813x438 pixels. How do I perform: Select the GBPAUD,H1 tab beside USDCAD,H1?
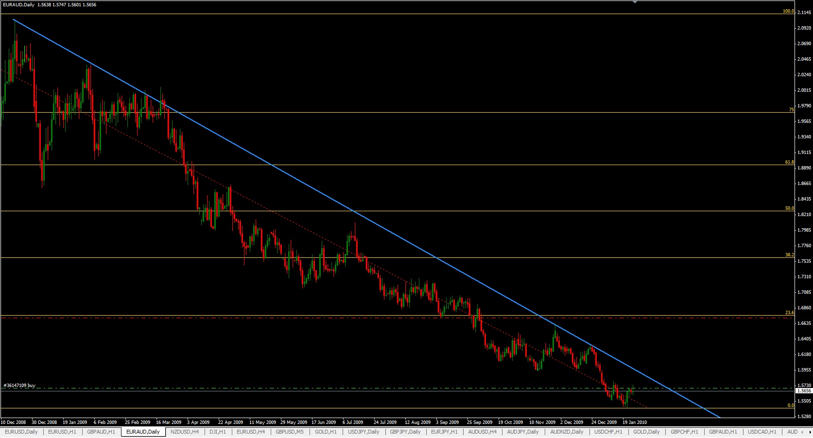pyautogui.click(x=723, y=432)
